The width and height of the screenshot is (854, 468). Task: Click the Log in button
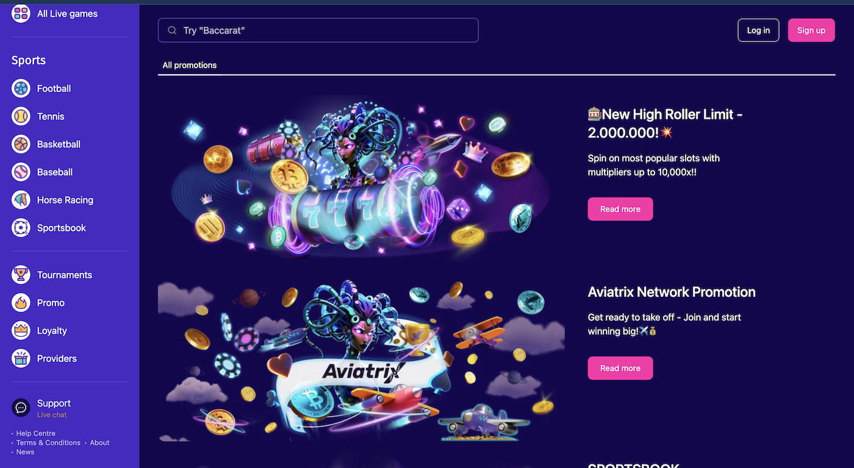click(758, 30)
